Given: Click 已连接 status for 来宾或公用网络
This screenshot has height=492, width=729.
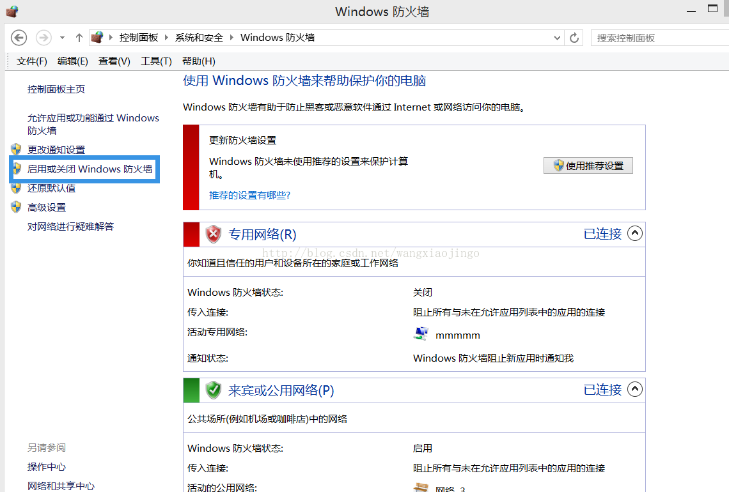Looking at the screenshot, I should (x=602, y=389).
